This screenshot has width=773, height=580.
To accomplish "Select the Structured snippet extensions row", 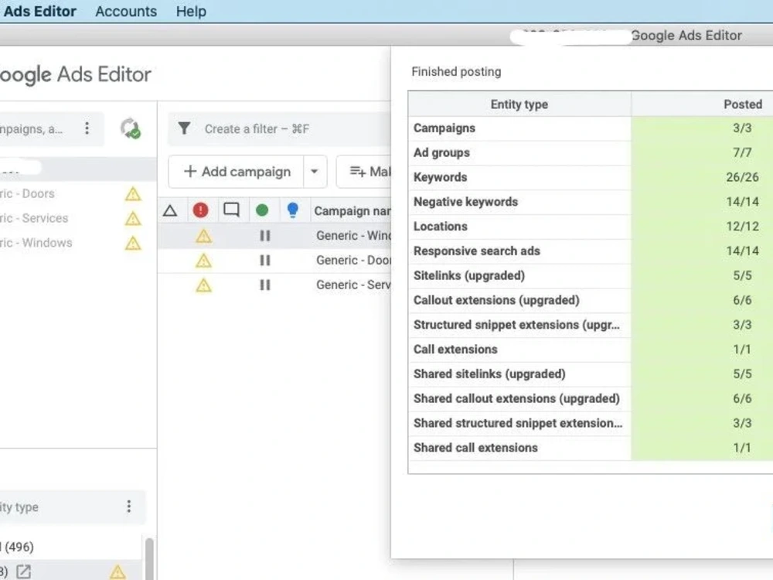I will coord(591,325).
